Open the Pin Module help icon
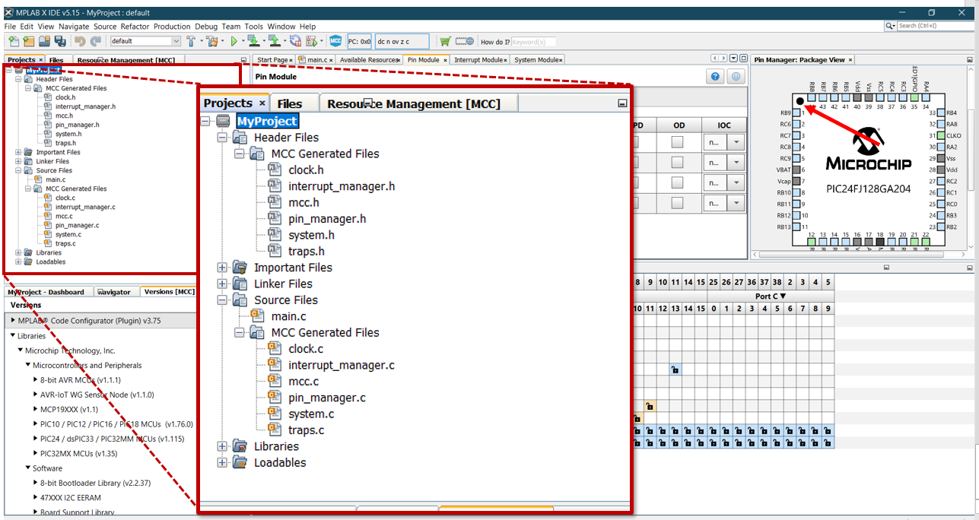 click(715, 77)
